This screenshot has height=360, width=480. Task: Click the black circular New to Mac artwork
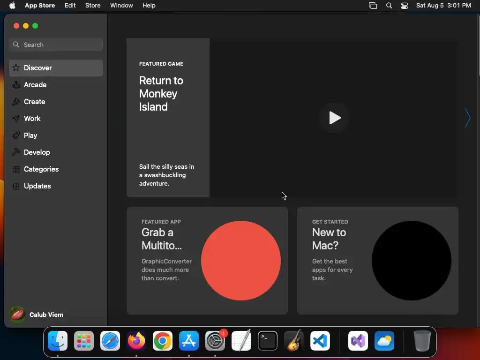tap(412, 261)
